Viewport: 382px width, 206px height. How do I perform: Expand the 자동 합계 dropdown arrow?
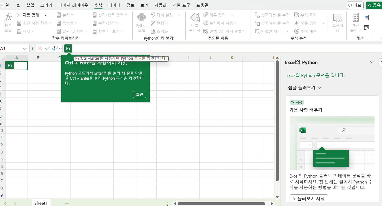[x=45, y=15]
